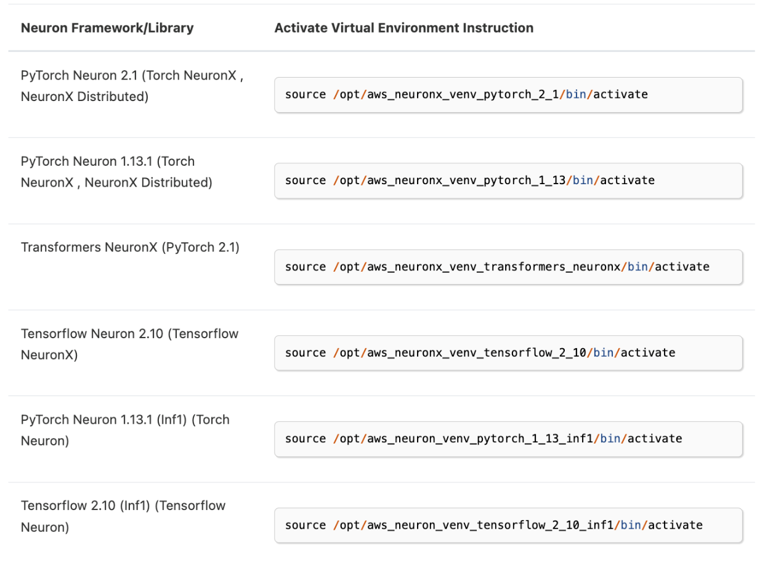Click the Activate Virtual Environment Instruction header

[403, 28]
